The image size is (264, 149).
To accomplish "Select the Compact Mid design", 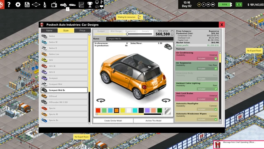I will [64, 84].
